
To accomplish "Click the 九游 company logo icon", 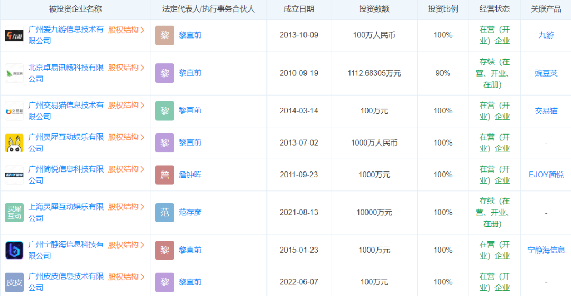I will [x=14, y=35].
